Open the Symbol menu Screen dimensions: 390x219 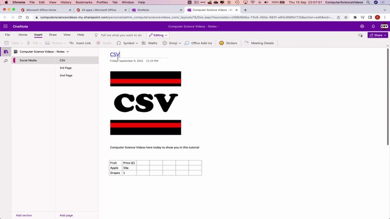(x=127, y=43)
